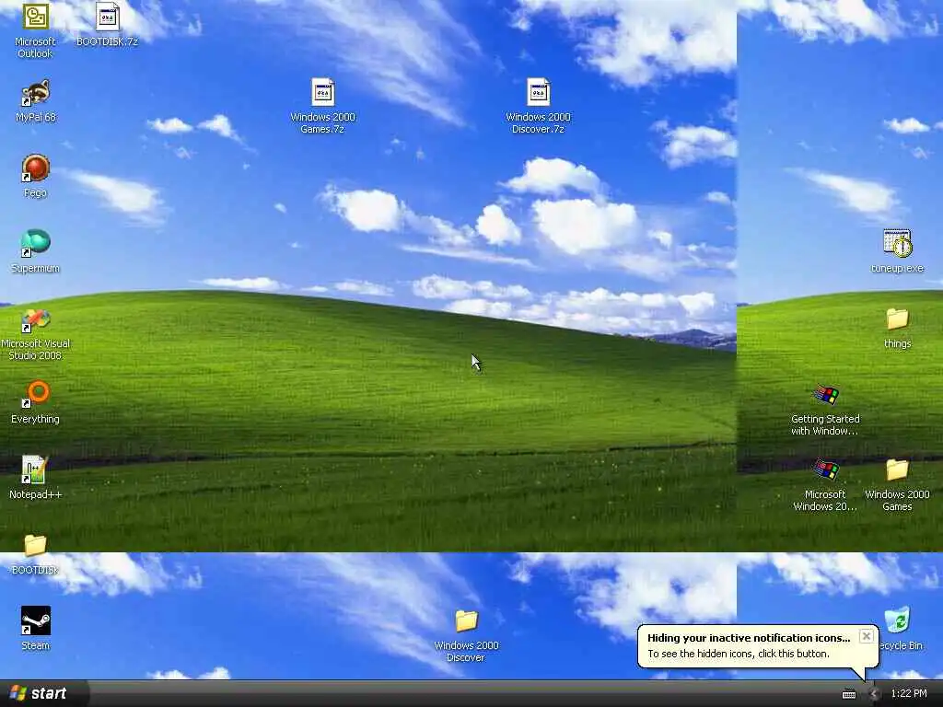Image resolution: width=943 pixels, height=707 pixels.
Task: Show hidden notification icons arrow
Action: (874, 694)
